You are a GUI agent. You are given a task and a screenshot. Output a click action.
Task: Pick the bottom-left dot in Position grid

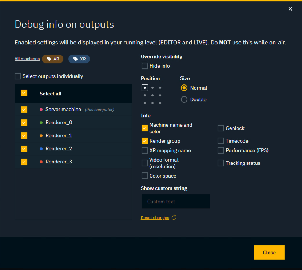click(x=145, y=103)
